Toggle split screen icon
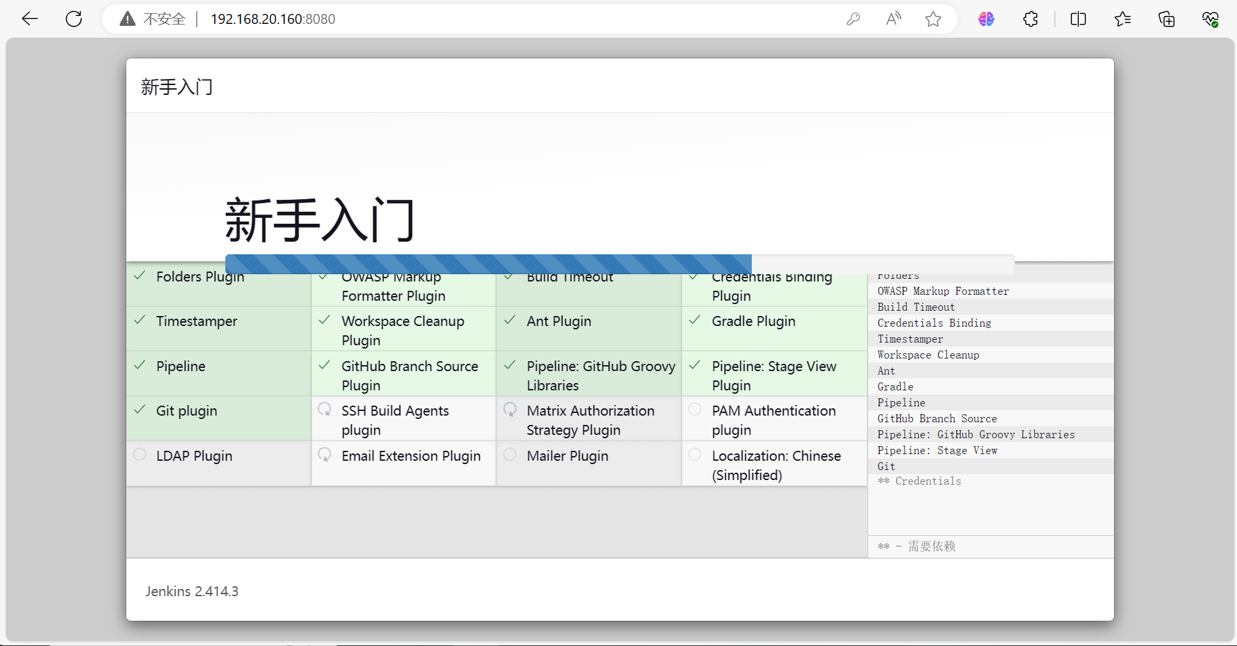 [x=1078, y=19]
